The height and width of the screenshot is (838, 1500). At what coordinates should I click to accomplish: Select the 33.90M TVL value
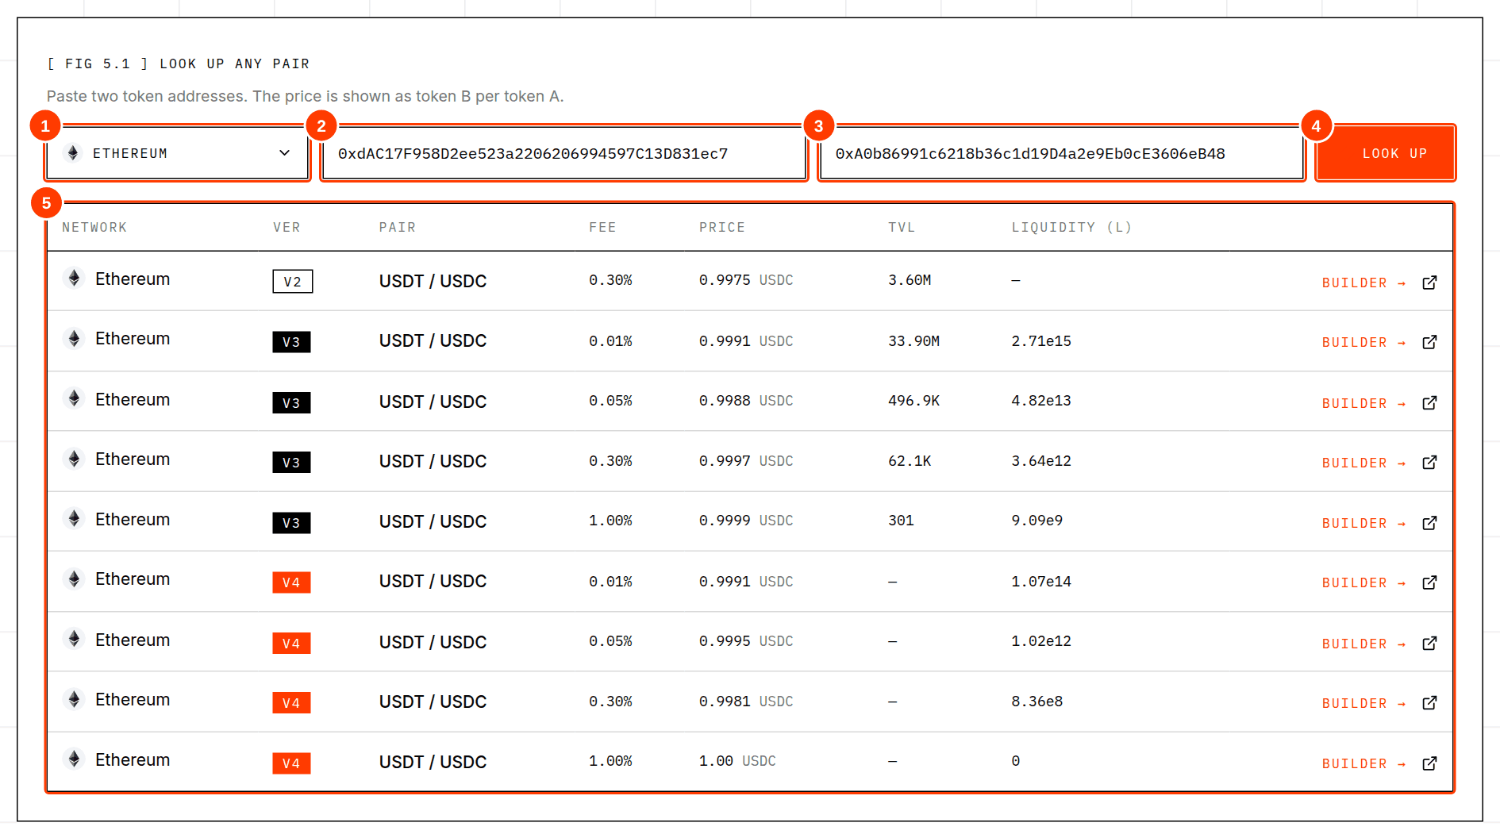tap(913, 341)
